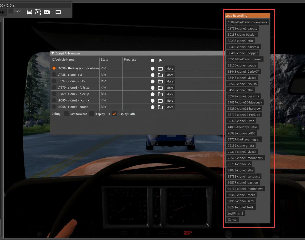
Task: Open load folder for clone sbr row
Action: [160, 75]
